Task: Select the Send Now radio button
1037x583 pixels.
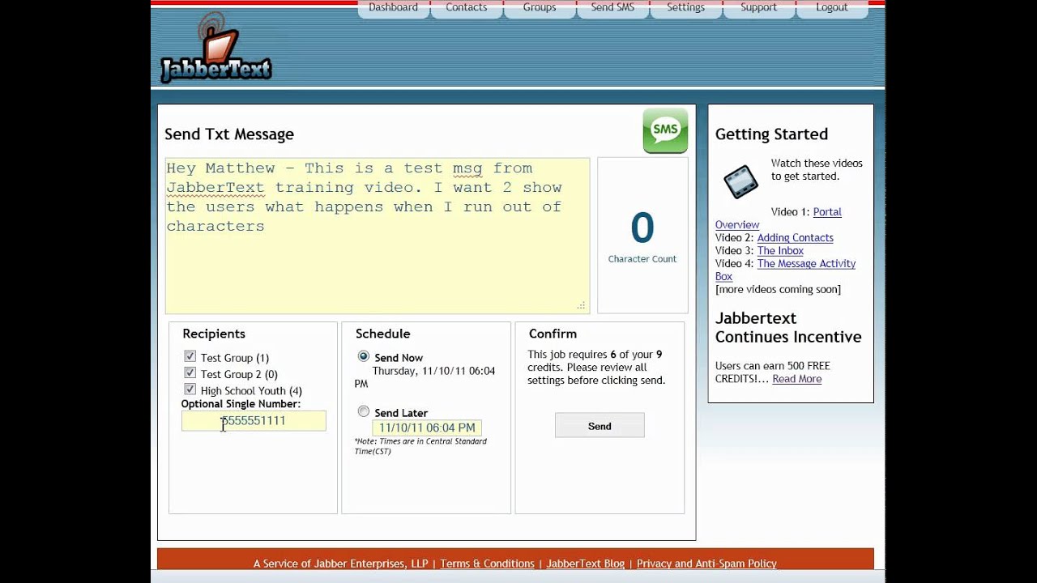Action: [x=363, y=356]
